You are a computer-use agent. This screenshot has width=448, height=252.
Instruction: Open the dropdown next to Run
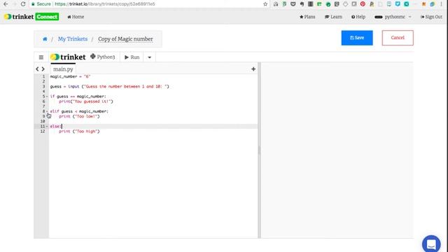149,57
